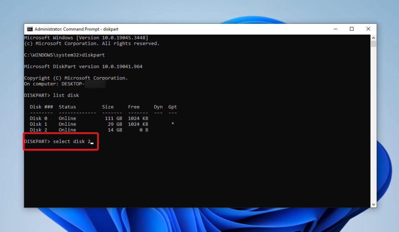Click the Gpt column header
The width and height of the screenshot is (399, 232).
pos(172,107)
